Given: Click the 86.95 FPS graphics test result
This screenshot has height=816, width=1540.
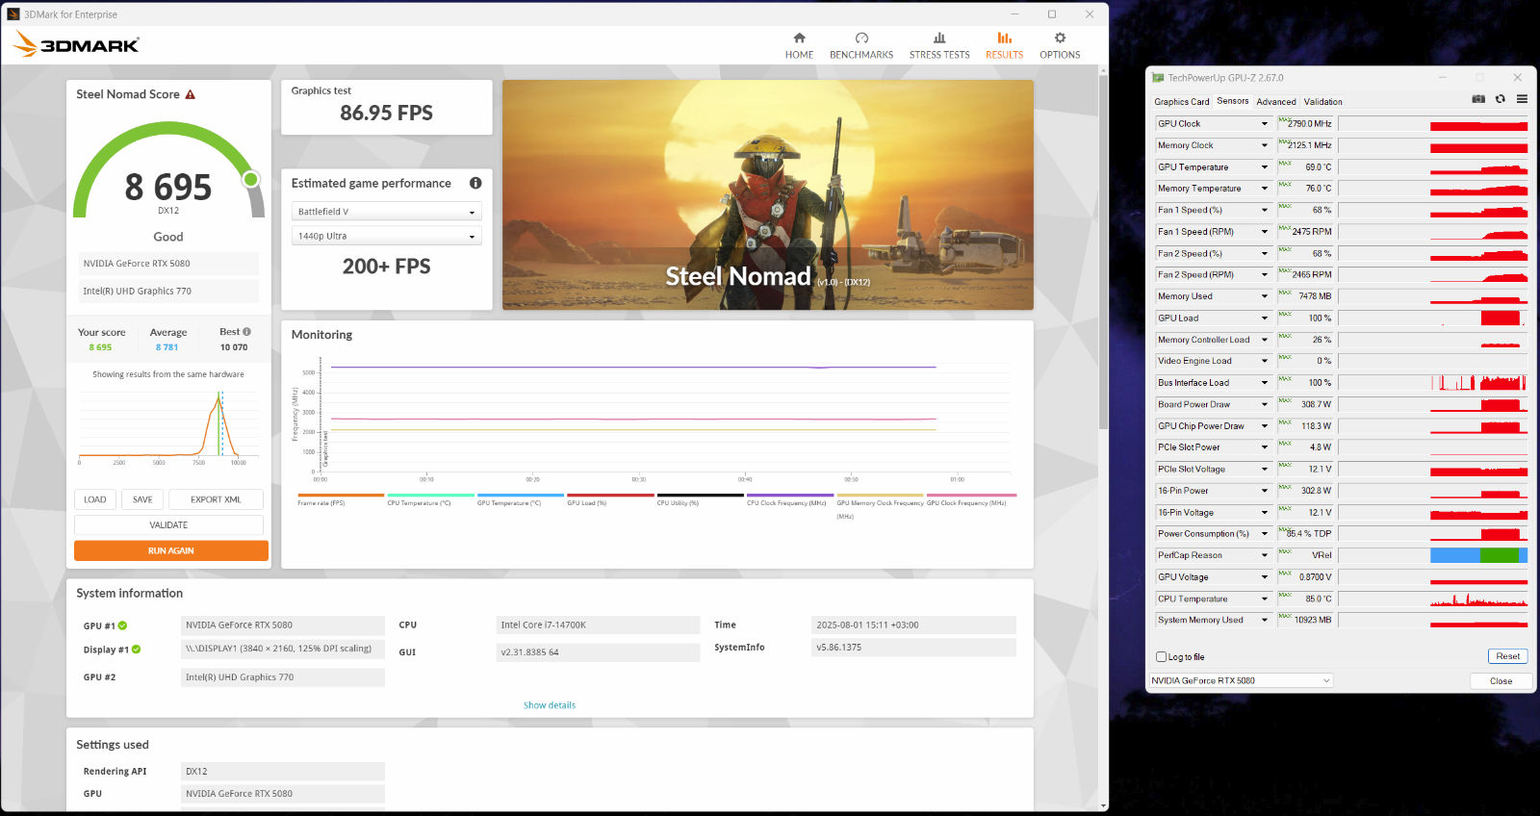Looking at the screenshot, I should tap(386, 113).
